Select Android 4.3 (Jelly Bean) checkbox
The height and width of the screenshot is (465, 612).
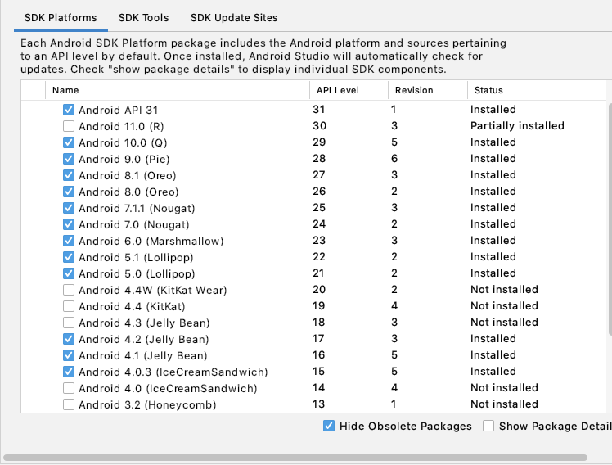point(69,323)
